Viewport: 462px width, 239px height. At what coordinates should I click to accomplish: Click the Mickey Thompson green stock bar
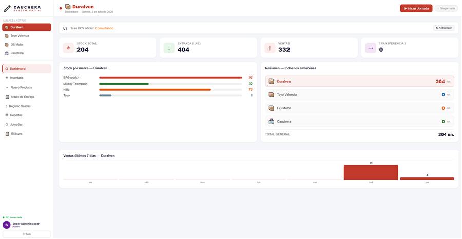click(124, 84)
